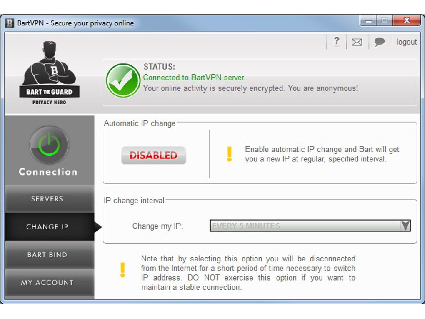Open the EVERY 5 MINUTES interval dropdown
Screen dimensions: 425x319
tap(310, 226)
